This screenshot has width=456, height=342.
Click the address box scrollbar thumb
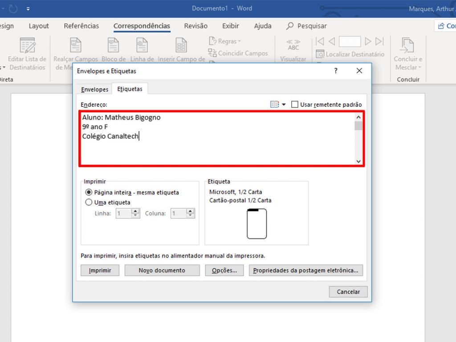pos(358,126)
